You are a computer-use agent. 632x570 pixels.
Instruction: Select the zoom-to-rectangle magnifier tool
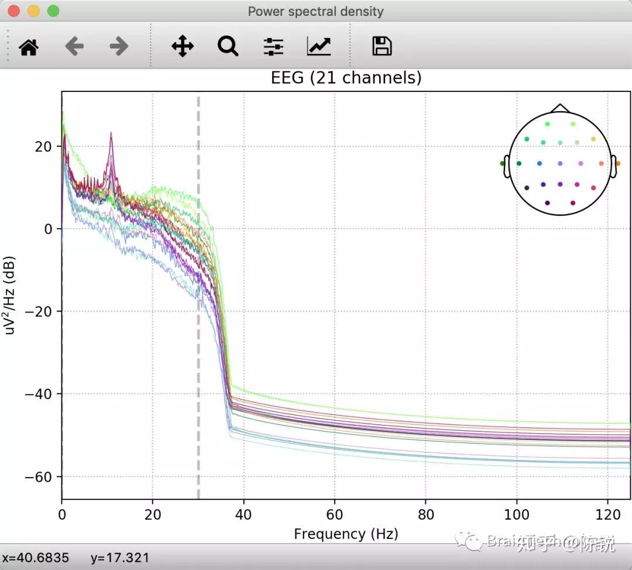click(228, 46)
